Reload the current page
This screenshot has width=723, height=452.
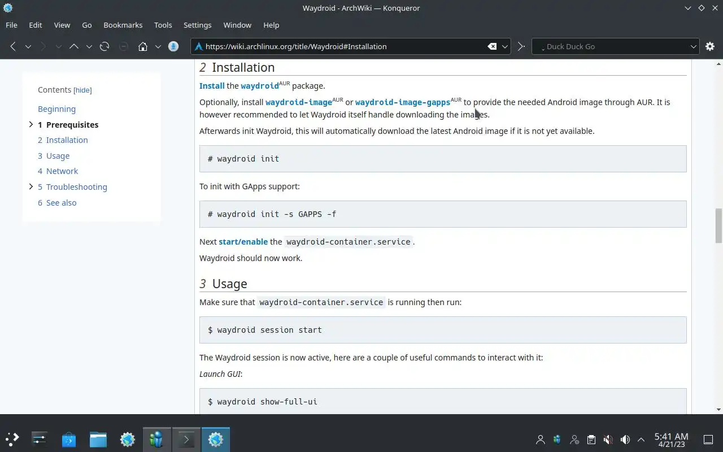click(x=104, y=46)
